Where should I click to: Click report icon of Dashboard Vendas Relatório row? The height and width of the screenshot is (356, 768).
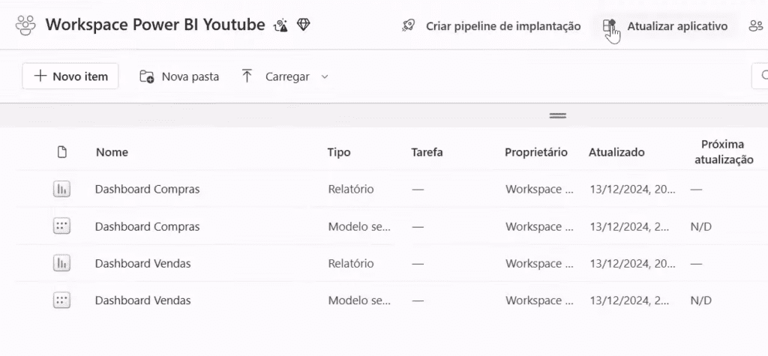(x=61, y=264)
